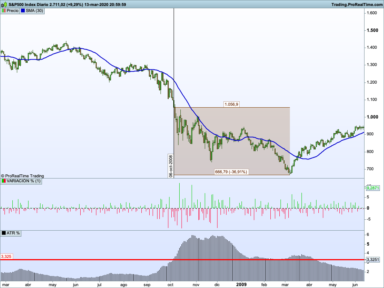Screen dimensions: 384x288
Task: Open the SMA (30) indicator settings label
Action: (x=34, y=11)
